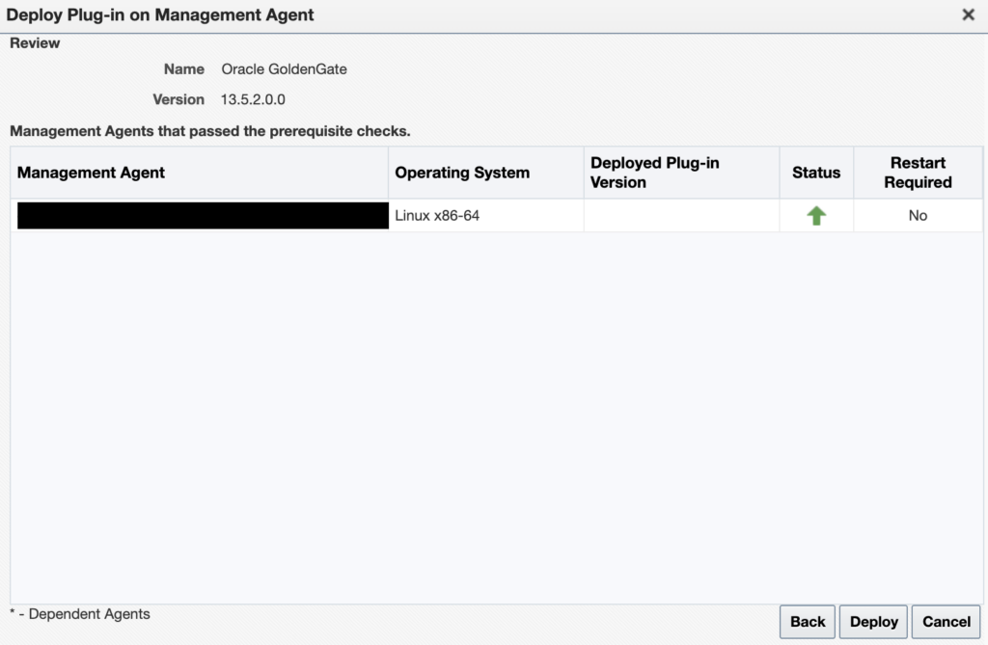Click the green up-arrow status icon

click(x=816, y=215)
